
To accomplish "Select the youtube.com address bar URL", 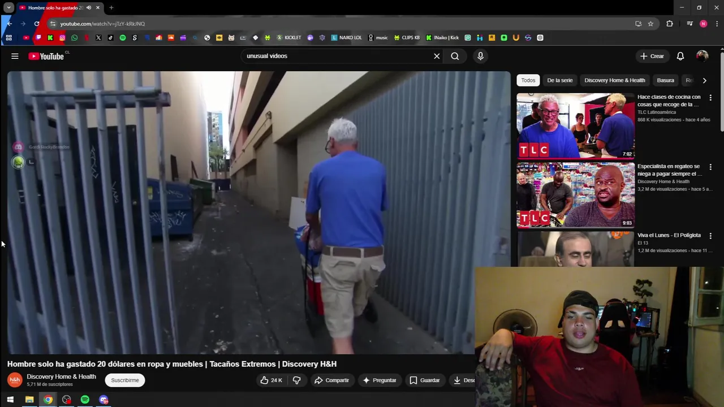I will [102, 24].
